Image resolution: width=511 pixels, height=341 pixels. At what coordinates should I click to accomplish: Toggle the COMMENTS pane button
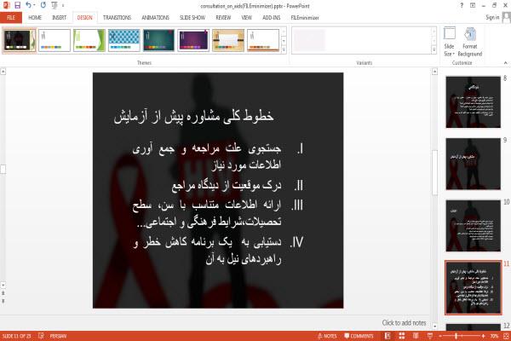coord(359,336)
